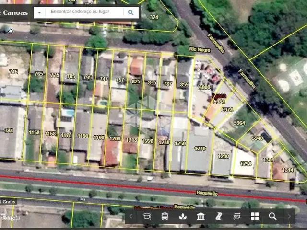
Task: Select the parcel labeled 745
Action: point(13,72)
